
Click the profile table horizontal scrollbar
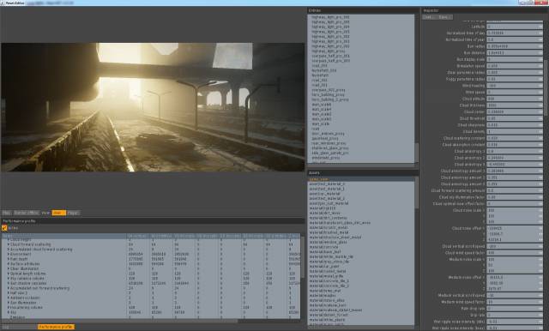coord(151,321)
